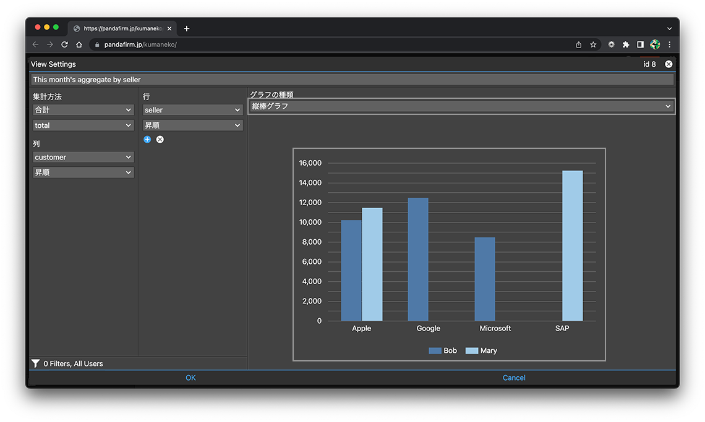This screenshot has height=422, width=705.
Task: Click the share page icon in address bar
Action: point(579,44)
